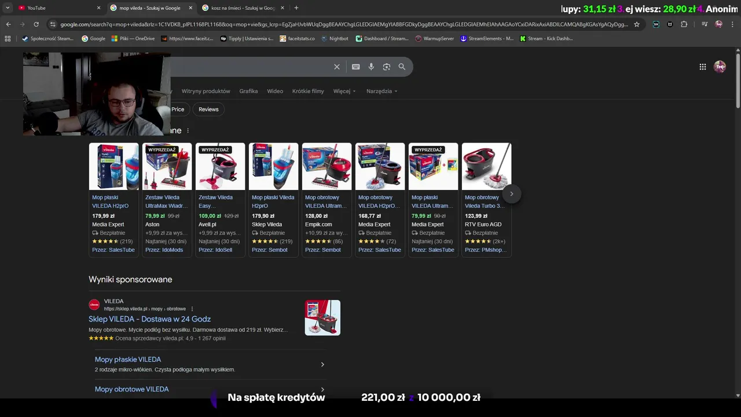This screenshot has height=417, width=741.
Task: Click thumbnail of 79,99 zł Media Expert mop
Action: [x=433, y=167]
